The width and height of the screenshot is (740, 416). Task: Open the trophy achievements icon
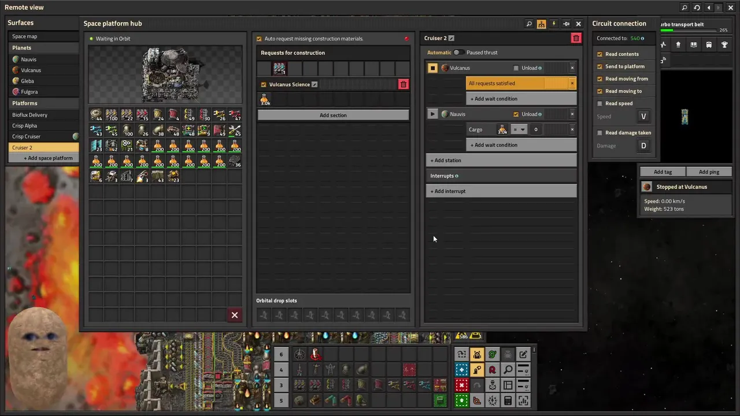pyautogui.click(x=724, y=44)
